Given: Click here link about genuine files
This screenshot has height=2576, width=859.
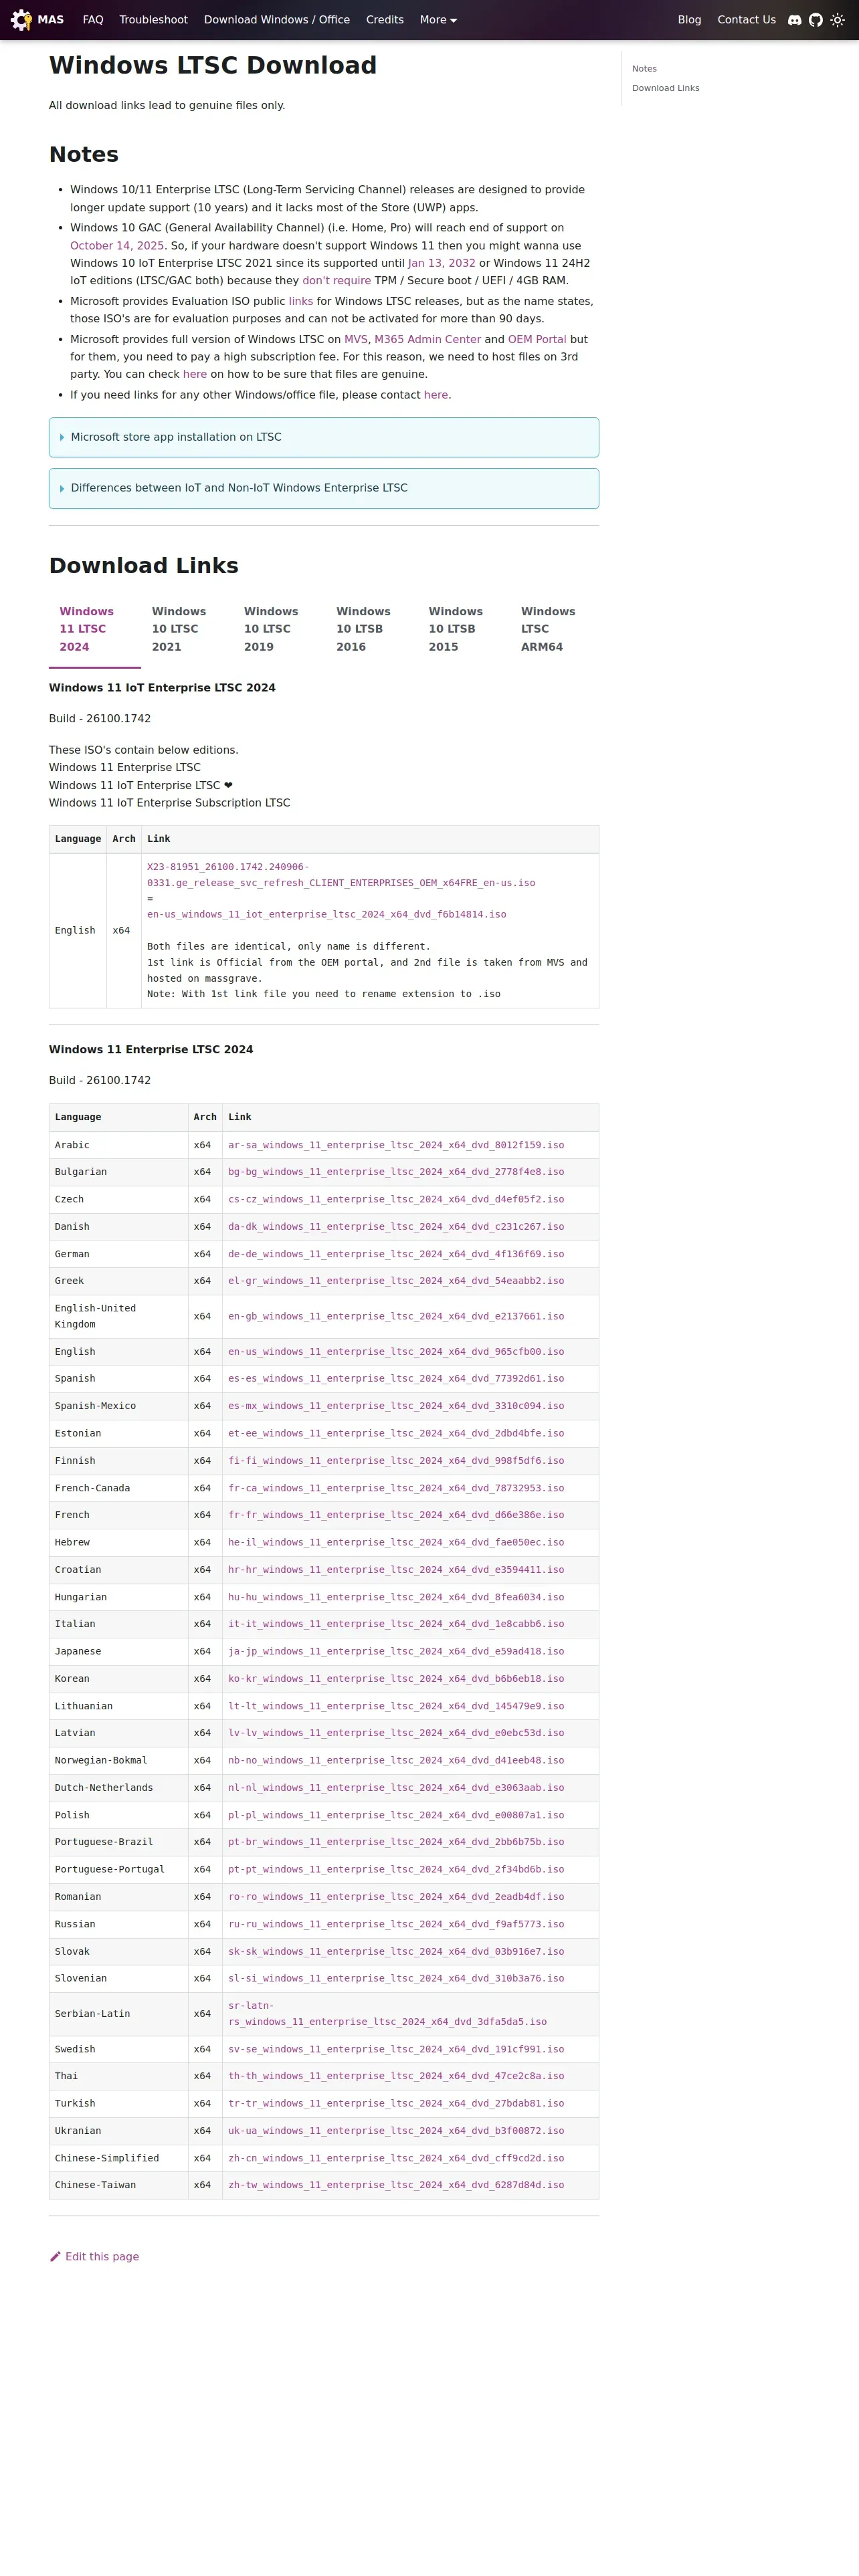Looking at the screenshot, I should pos(195,374).
